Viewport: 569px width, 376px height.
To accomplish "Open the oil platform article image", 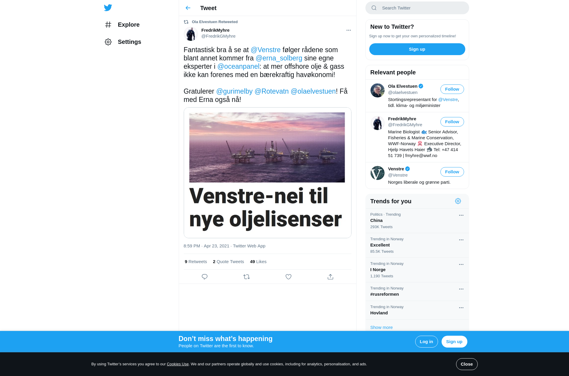I will 267,173.
